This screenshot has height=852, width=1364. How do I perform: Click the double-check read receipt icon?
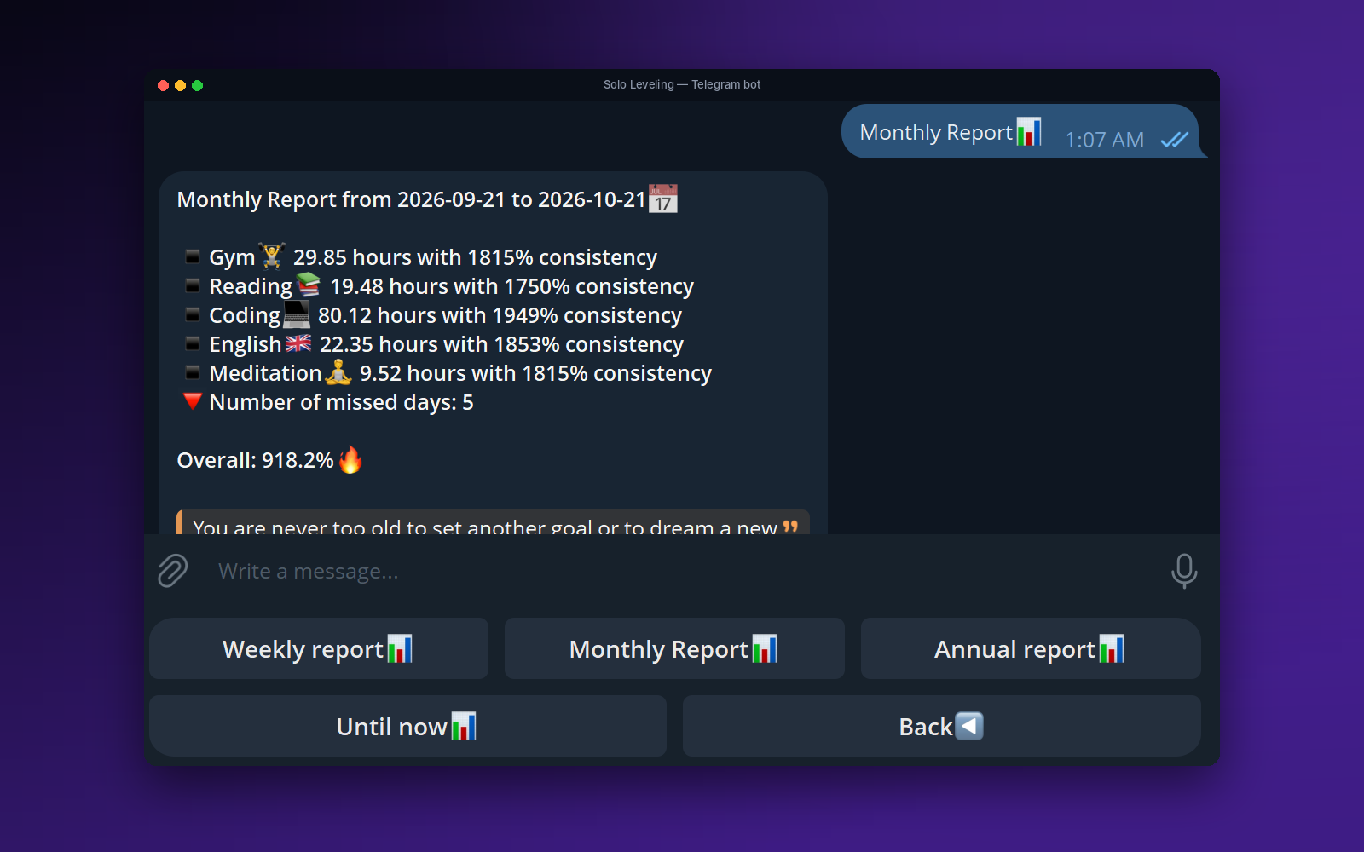pyautogui.click(x=1175, y=140)
